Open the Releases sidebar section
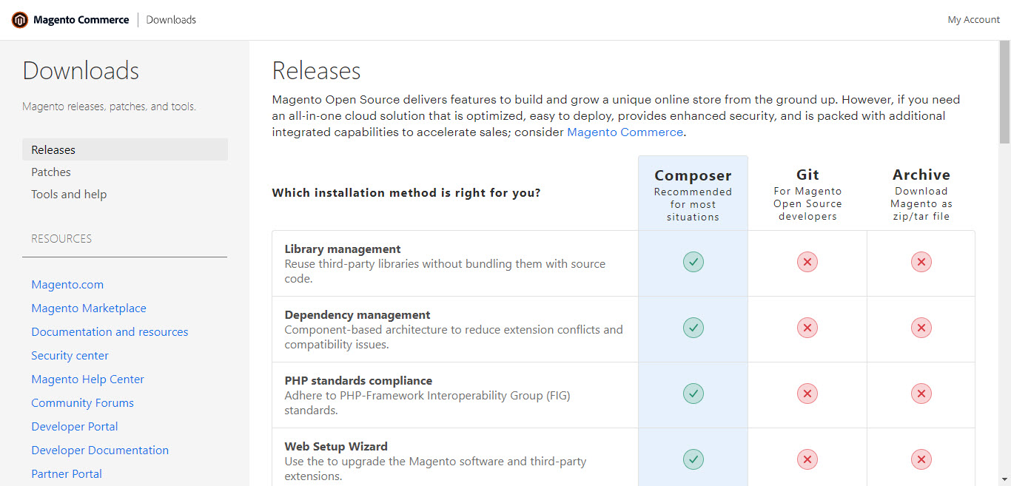1011x486 pixels. 125,149
